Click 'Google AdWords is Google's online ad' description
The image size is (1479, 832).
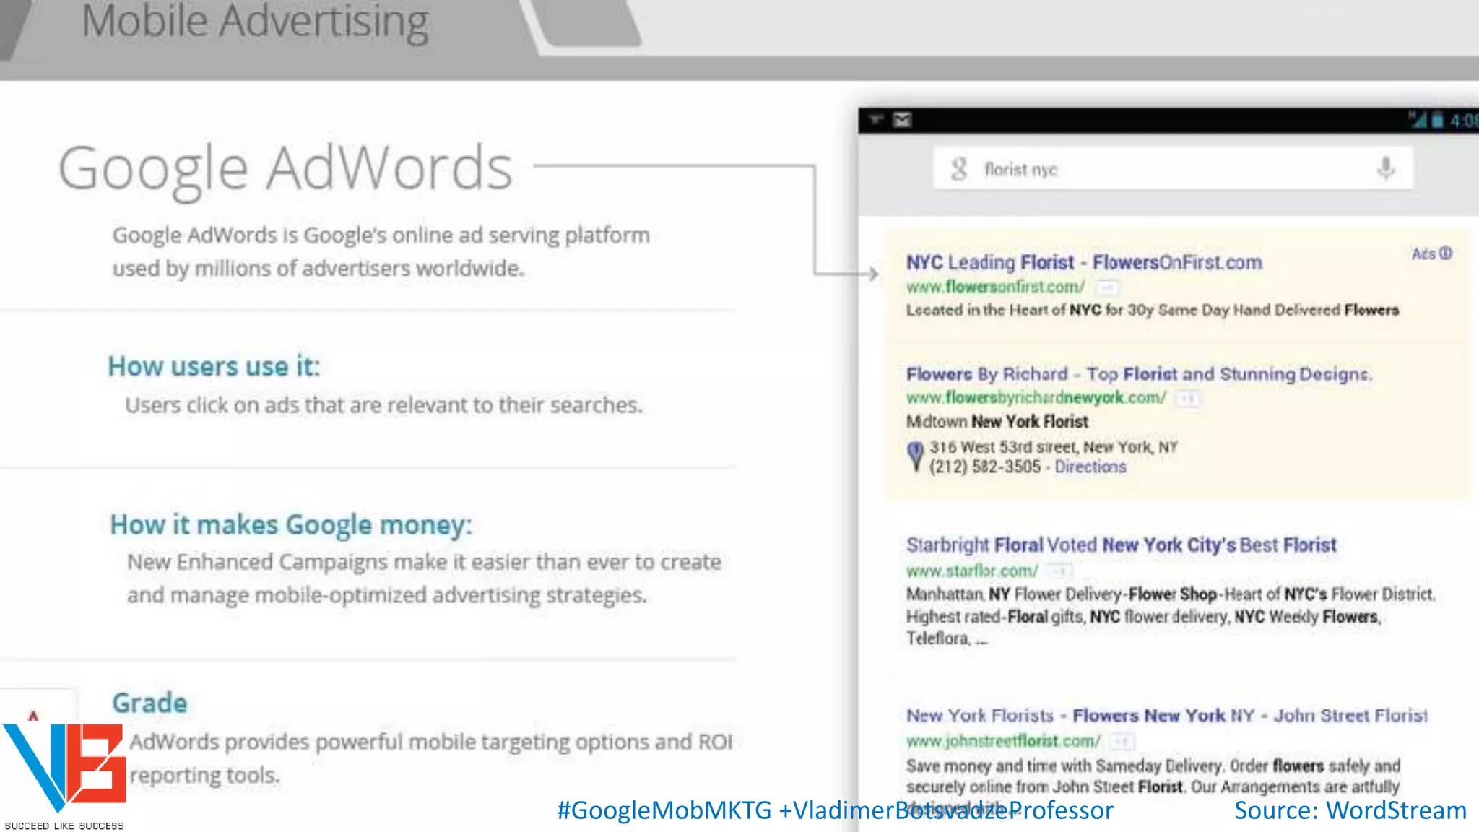click(381, 251)
